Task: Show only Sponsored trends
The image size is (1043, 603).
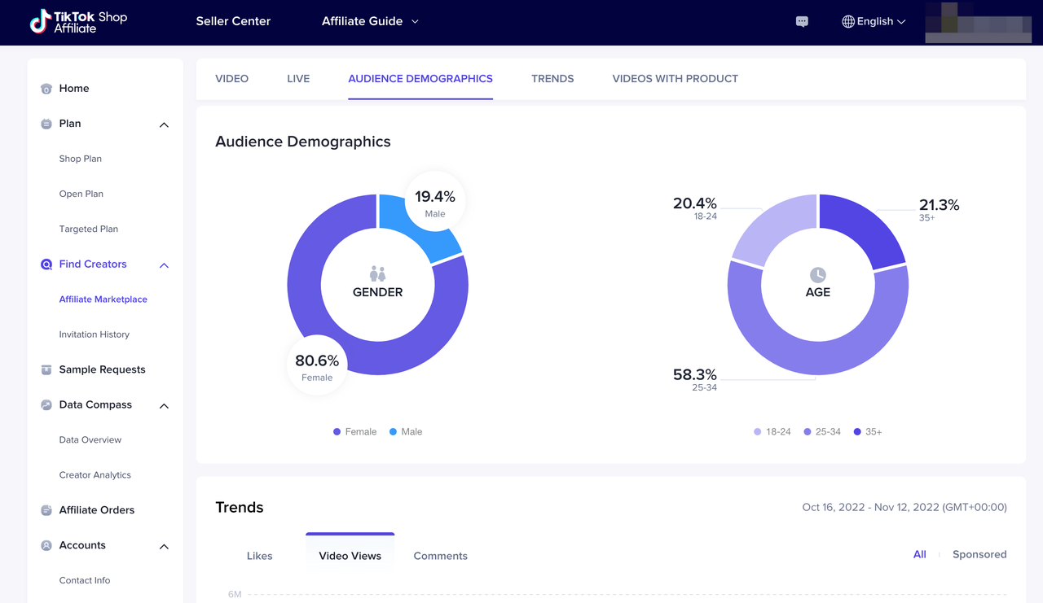Action: (979, 555)
